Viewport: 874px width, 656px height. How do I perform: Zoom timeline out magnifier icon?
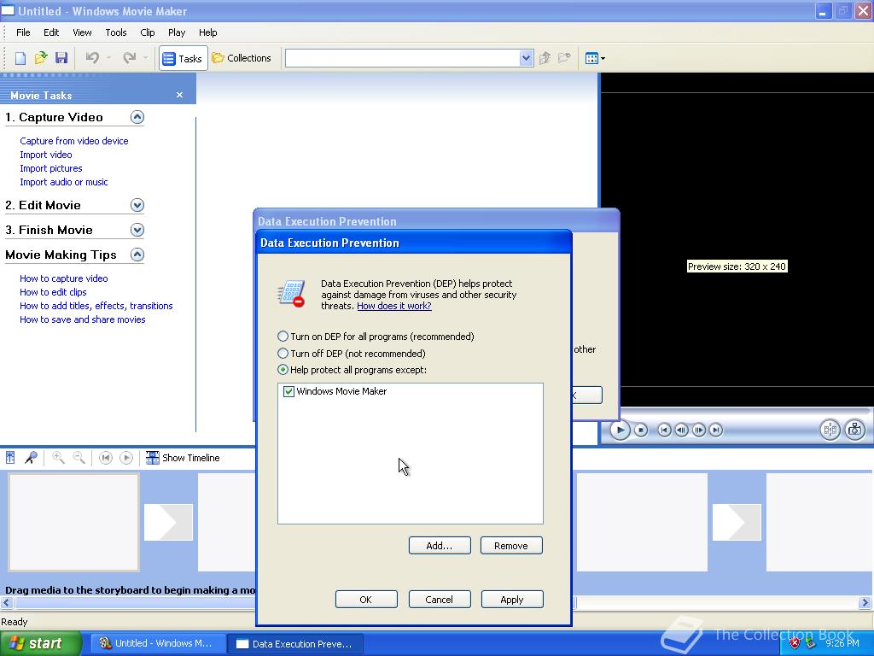79,458
